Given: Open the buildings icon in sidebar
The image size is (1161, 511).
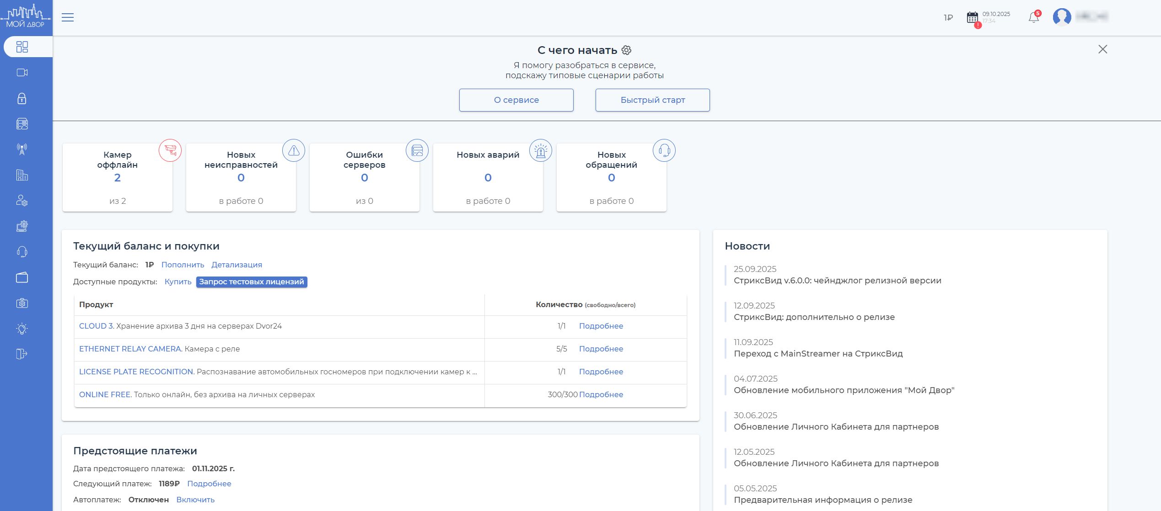Looking at the screenshot, I should [22, 175].
